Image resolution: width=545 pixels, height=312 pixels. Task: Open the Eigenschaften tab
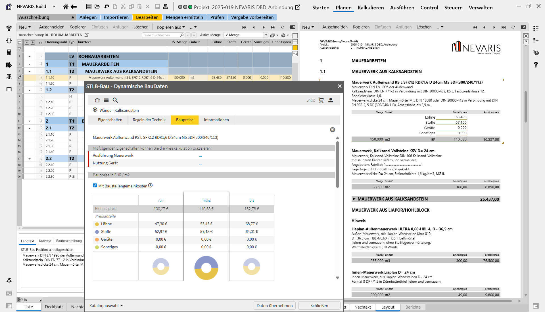(x=110, y=120)
